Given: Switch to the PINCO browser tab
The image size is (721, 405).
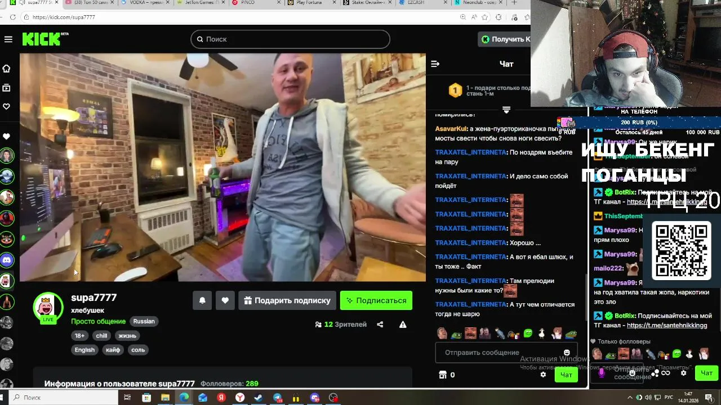Looking at the screenshot, I should pos(256,3).
